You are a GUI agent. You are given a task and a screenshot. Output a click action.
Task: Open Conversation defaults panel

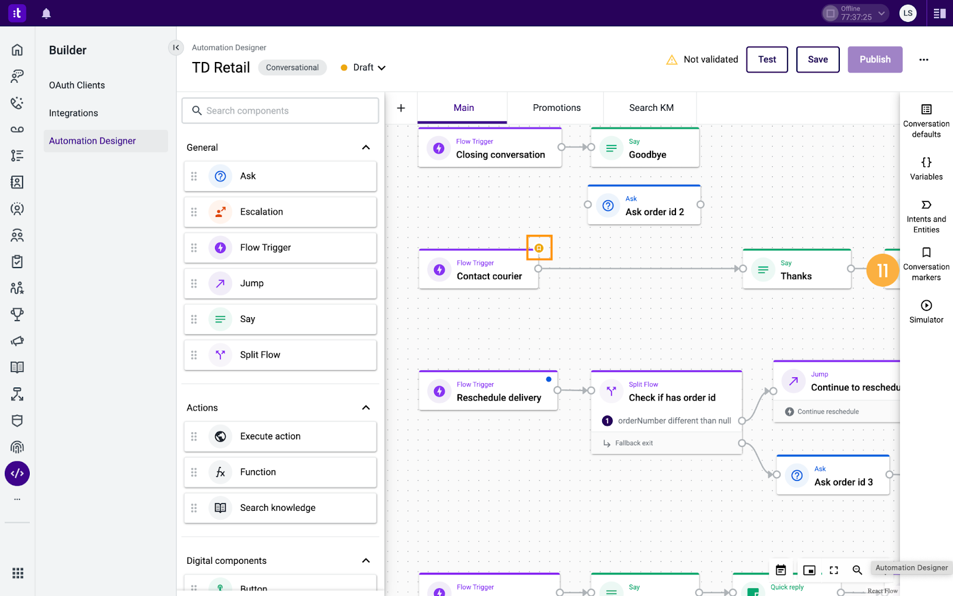(x=926, y=121)
